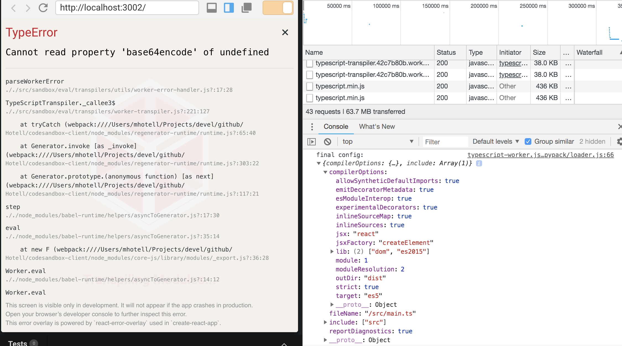Open initiator link of first transpiler request
This screenshot has height=346, width=622.
click(513, 63)
